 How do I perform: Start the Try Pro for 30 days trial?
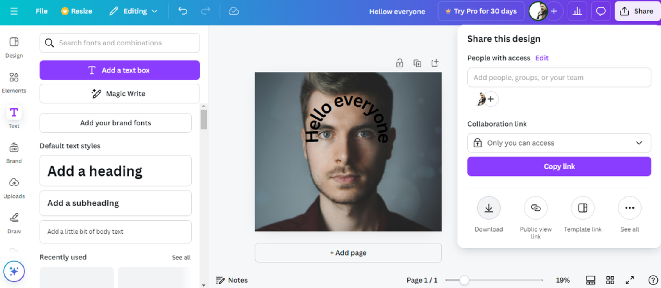click(x=481, y=11)
